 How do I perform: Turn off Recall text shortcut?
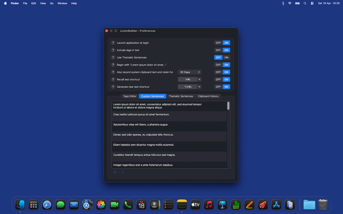pyautogui.click(x=218, y=80)
